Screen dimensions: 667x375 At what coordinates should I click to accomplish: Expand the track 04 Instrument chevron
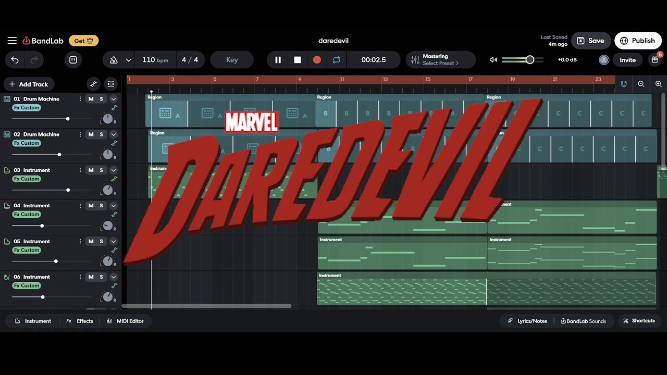pos(113,206)
